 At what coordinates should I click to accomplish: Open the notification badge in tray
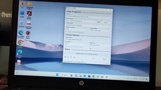(x=146, y=79)
